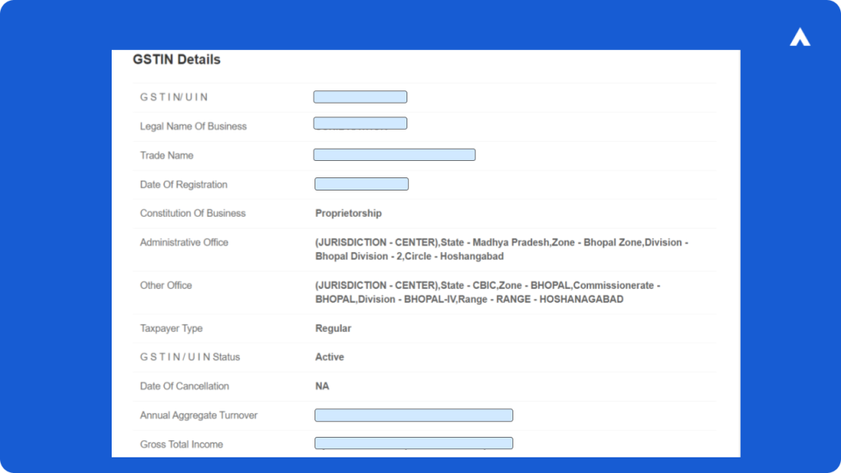The width and height of the screenshot is (841, 473).
Task: Select the 'G S T I N/U I N' label
Action: (x=174, y=97)
